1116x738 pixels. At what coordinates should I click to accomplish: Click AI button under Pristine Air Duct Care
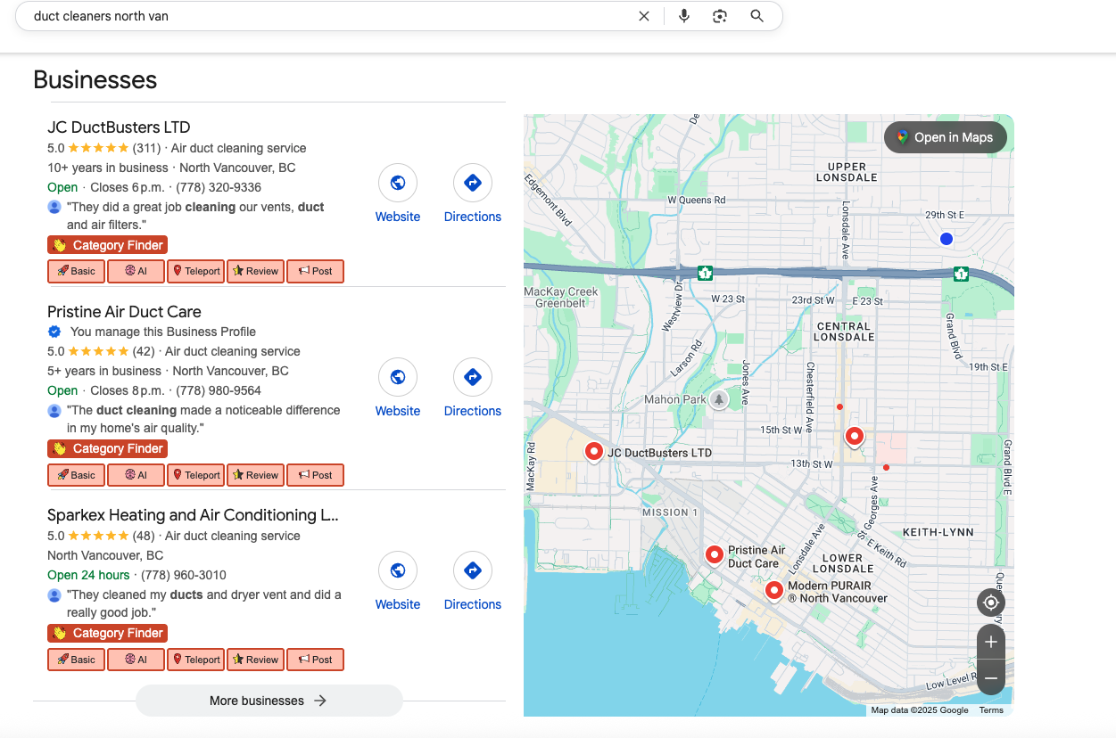(136, 475)
